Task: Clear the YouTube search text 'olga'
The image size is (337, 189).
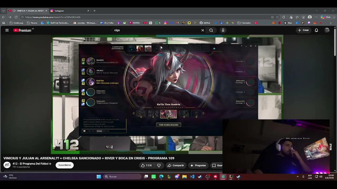Action: [203, 30]
